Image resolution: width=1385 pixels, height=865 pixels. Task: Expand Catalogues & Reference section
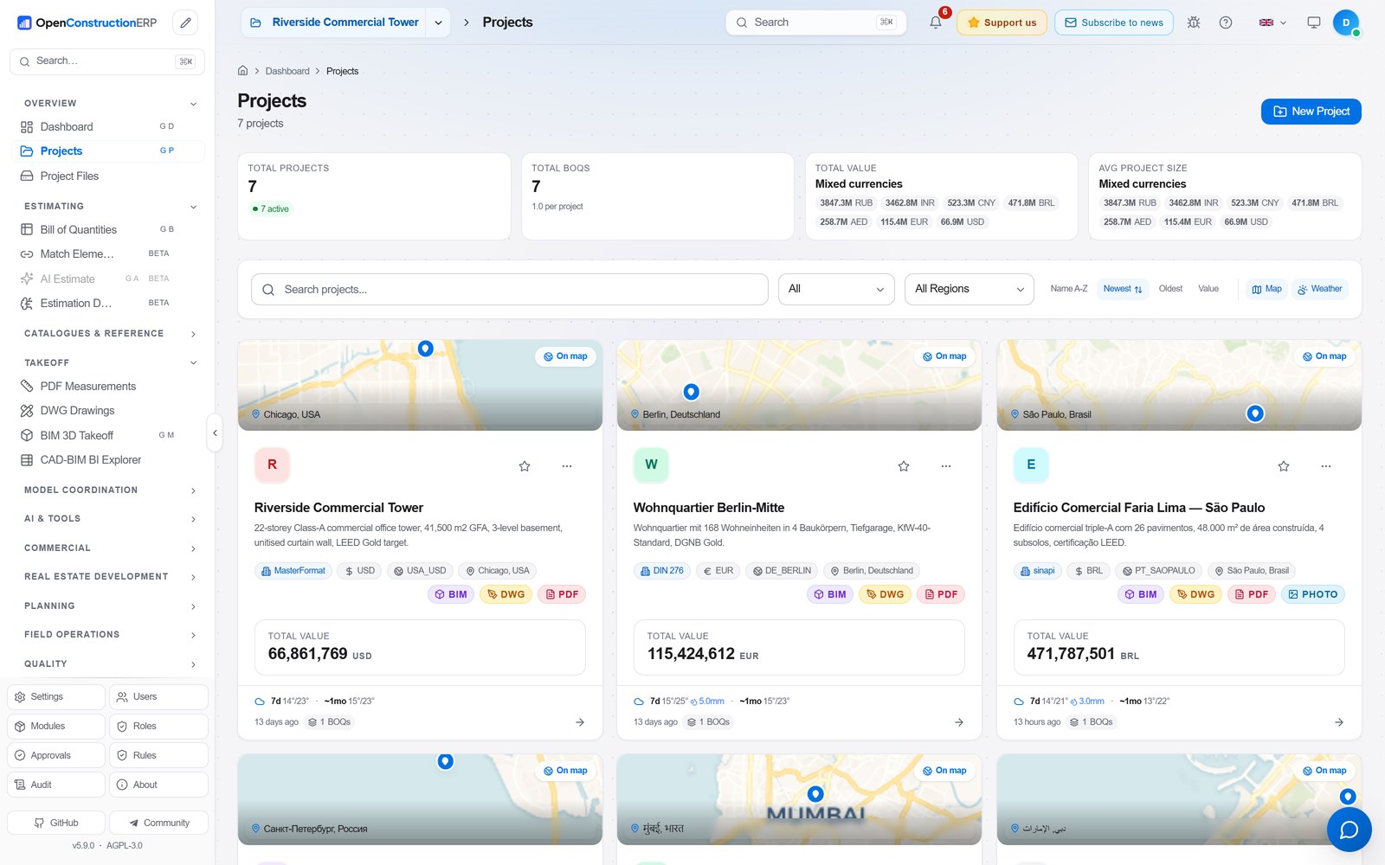(110, 333)
